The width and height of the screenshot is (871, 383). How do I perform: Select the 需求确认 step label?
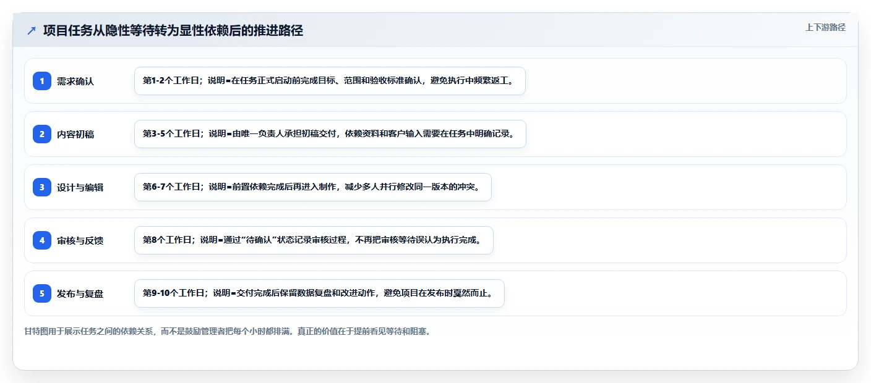[x=75, y=81]
